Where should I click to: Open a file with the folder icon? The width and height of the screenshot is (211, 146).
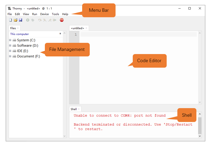click(x=16, y=20)
